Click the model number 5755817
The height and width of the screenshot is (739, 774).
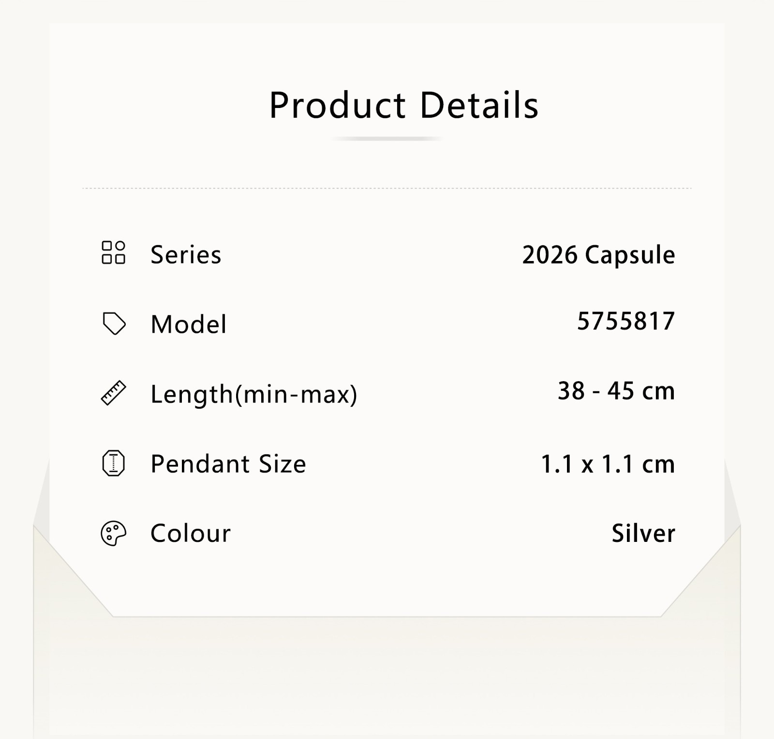pos(626,321)
